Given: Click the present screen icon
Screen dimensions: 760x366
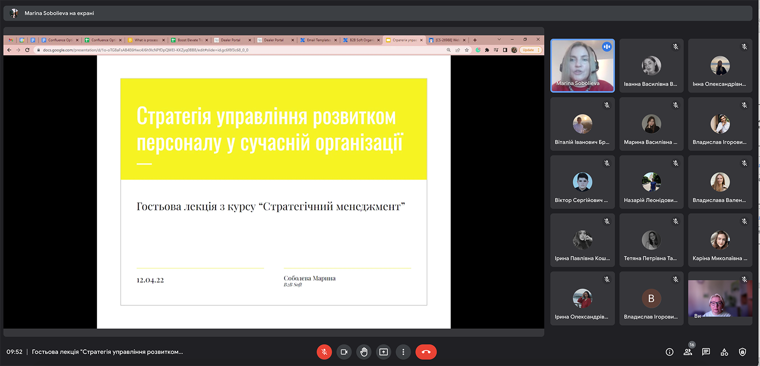Looking at the screenshot, I should point(383,352).
